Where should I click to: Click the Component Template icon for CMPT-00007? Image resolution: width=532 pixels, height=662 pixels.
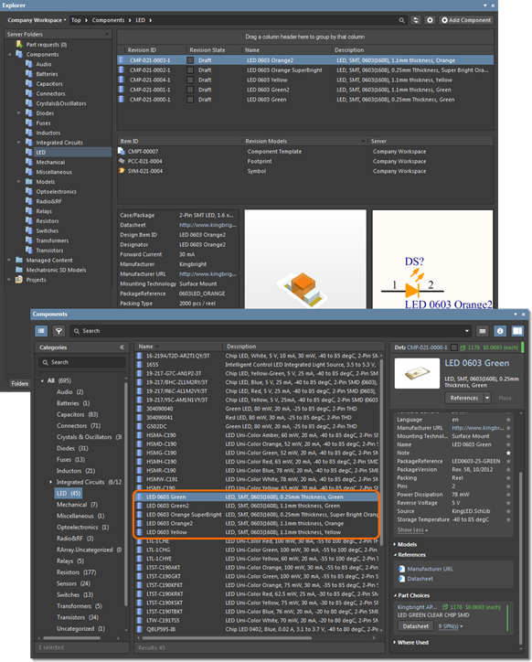[x=122, y=151]
